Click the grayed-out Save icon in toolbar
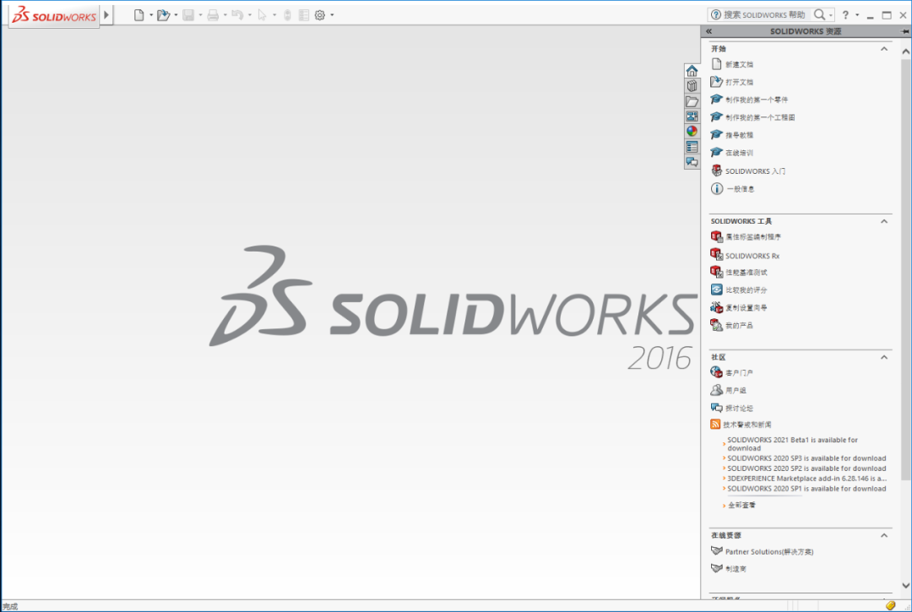This screenshot has height=612, width=912. click(x=187, y=15)
